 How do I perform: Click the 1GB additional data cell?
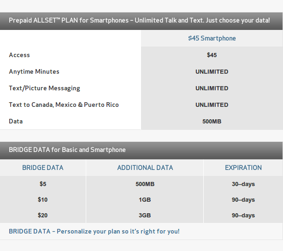(145, 199)
